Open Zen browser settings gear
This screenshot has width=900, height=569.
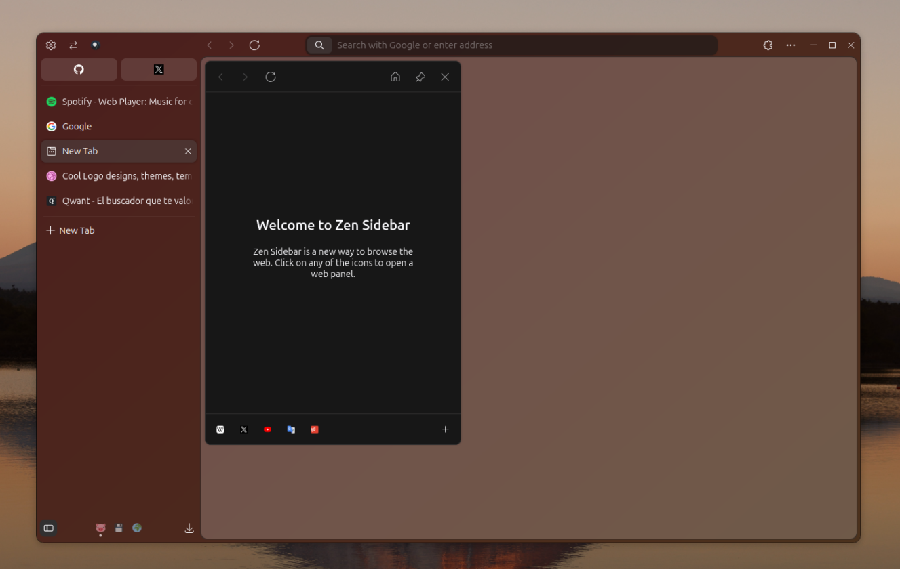tap(50, 45)
